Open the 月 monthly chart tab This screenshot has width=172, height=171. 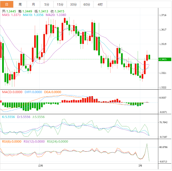click(x=34, y=4)
